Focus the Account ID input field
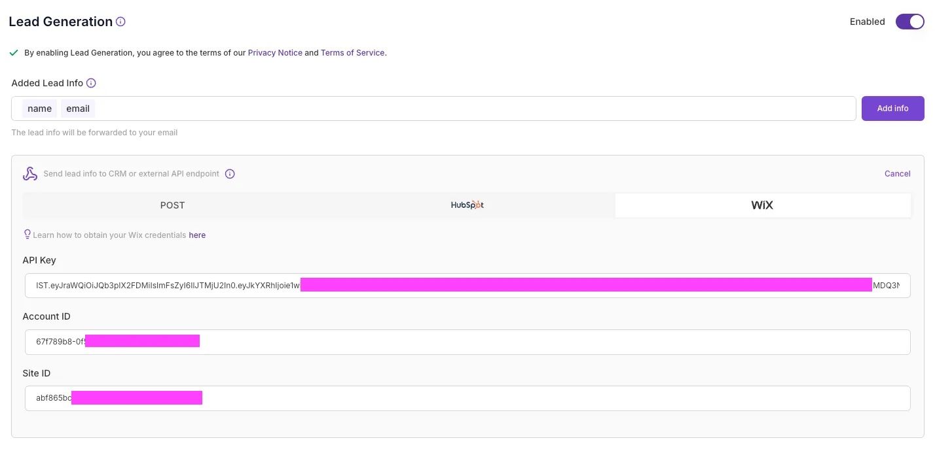Image resolution: width=935 pixels, height=451 pixels. 467,342
